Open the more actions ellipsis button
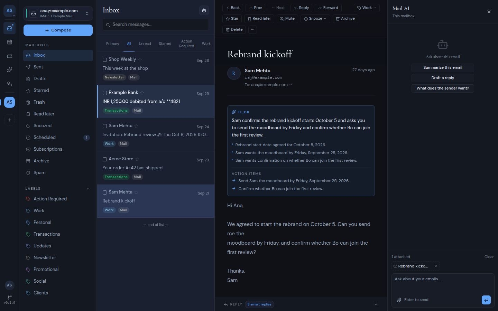Screen dimensions: 498x311 [253, 30]
